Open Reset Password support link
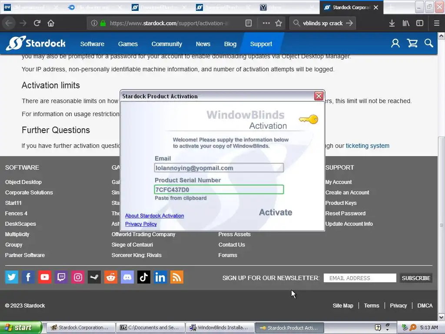This screenshot has width=445, height=334. (x=345, y=213)
